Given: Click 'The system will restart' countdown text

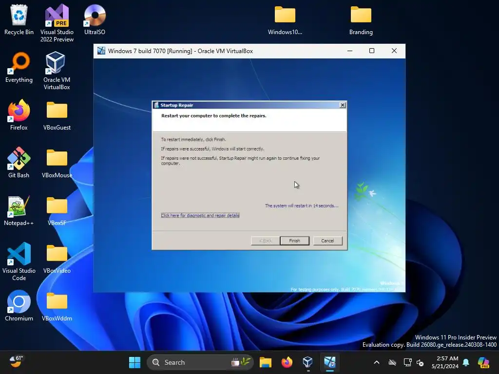Looking at the screenshot, I should click(x=302, y=206).
